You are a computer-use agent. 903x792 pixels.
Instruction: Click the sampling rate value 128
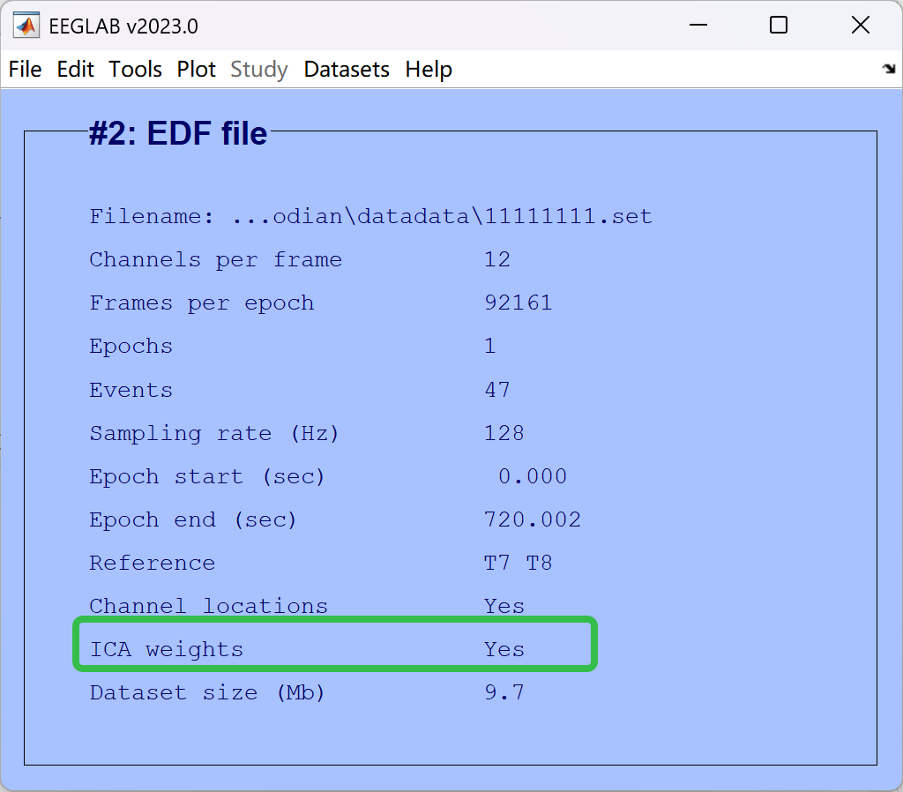pyautogui.click(x=504, y=433)
